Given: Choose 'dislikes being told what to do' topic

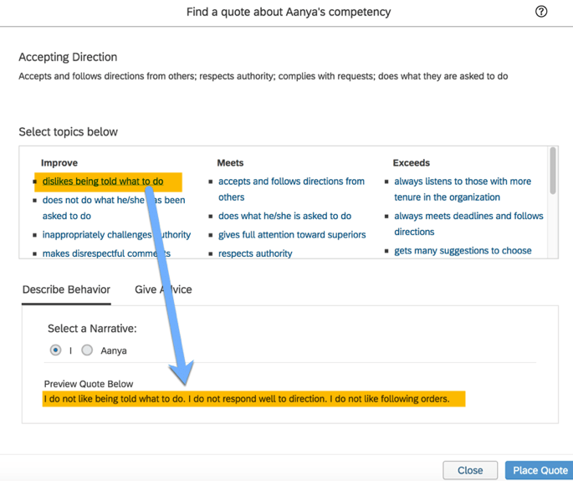Looking at the screenshot, I should coord(103,182).
